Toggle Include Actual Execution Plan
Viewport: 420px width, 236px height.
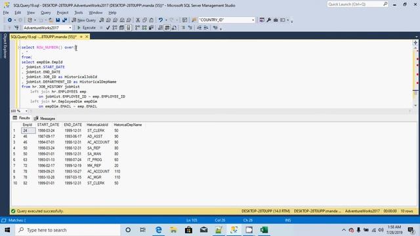(137, 28)
